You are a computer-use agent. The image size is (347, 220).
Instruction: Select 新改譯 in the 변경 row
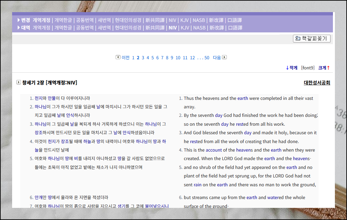click(216, 20)
